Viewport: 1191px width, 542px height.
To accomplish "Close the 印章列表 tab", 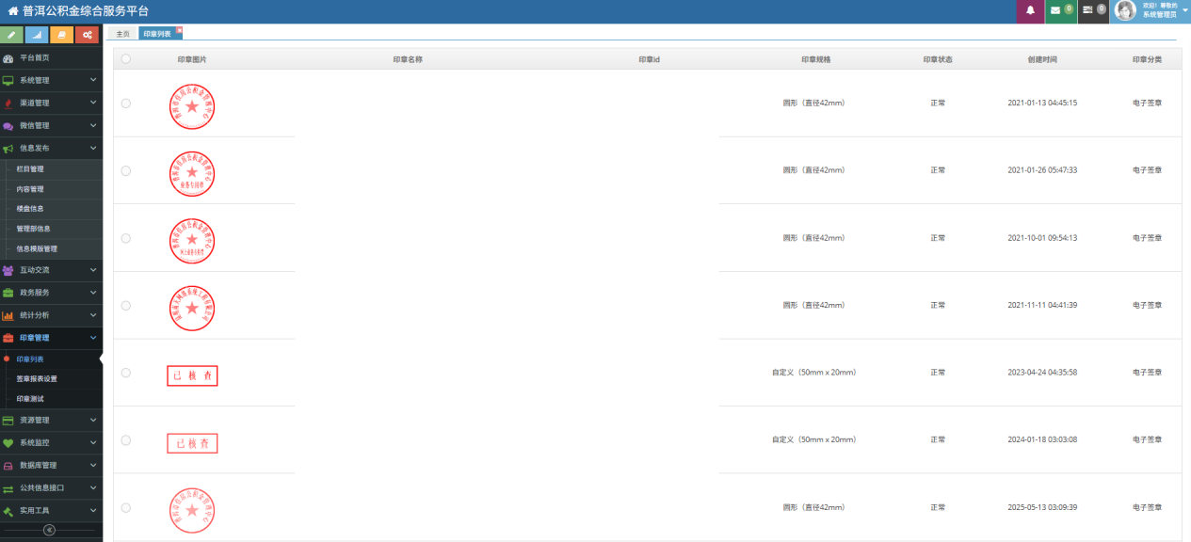I will 180,30.
